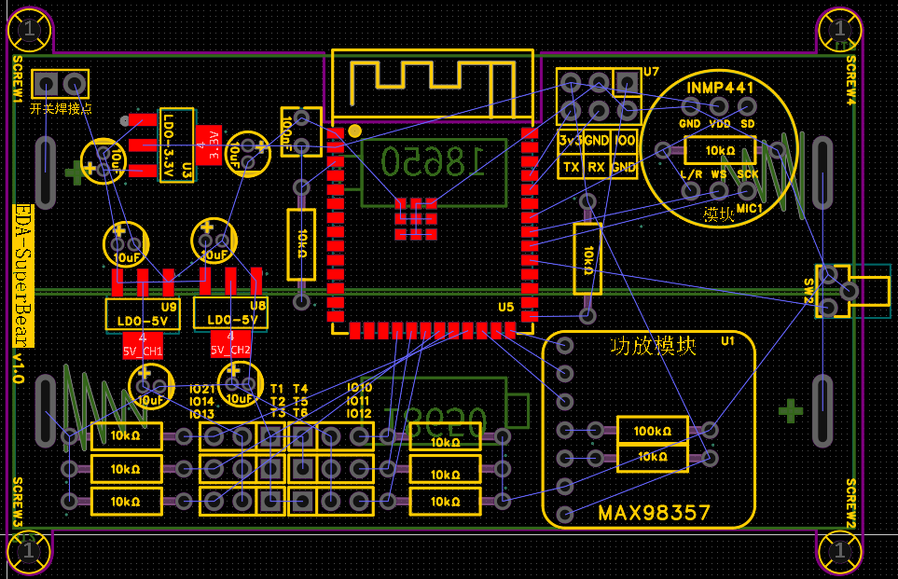Select the vertical 10kΩ resistor left of ESP module
The image size is (898, 579).
(300, 245)
